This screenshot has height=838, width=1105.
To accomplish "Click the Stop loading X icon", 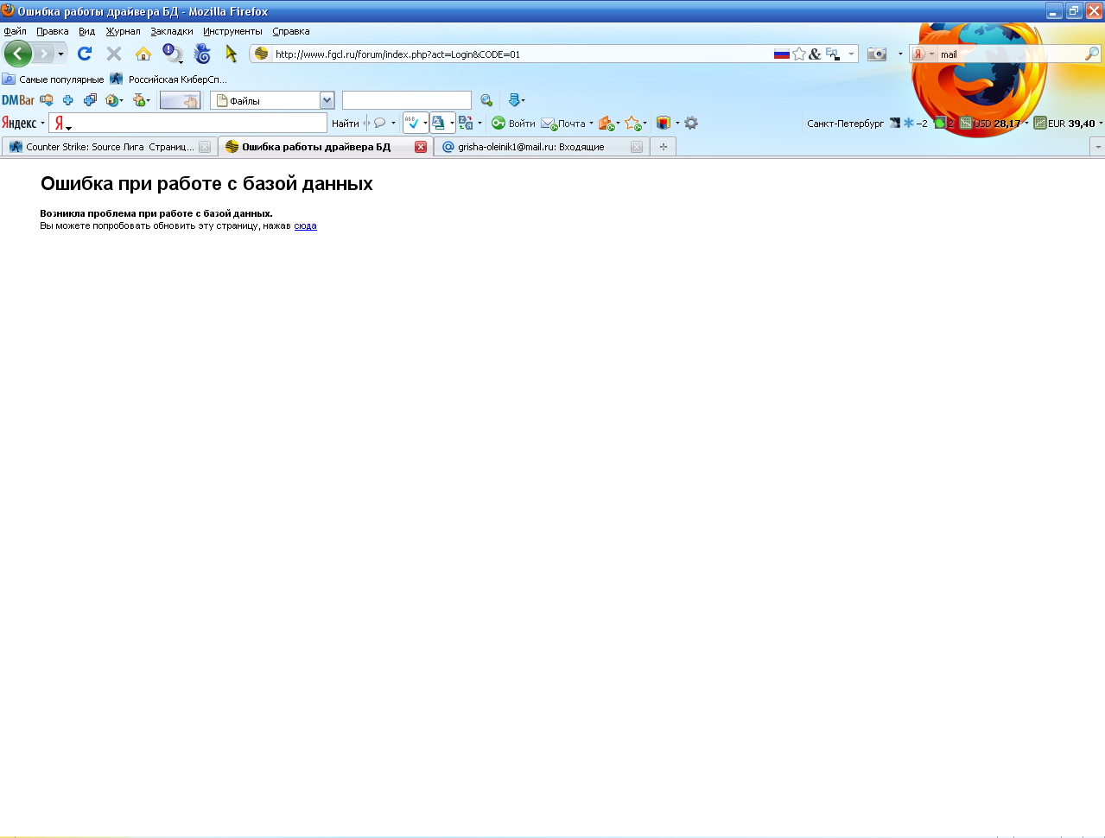I will 114,54.
